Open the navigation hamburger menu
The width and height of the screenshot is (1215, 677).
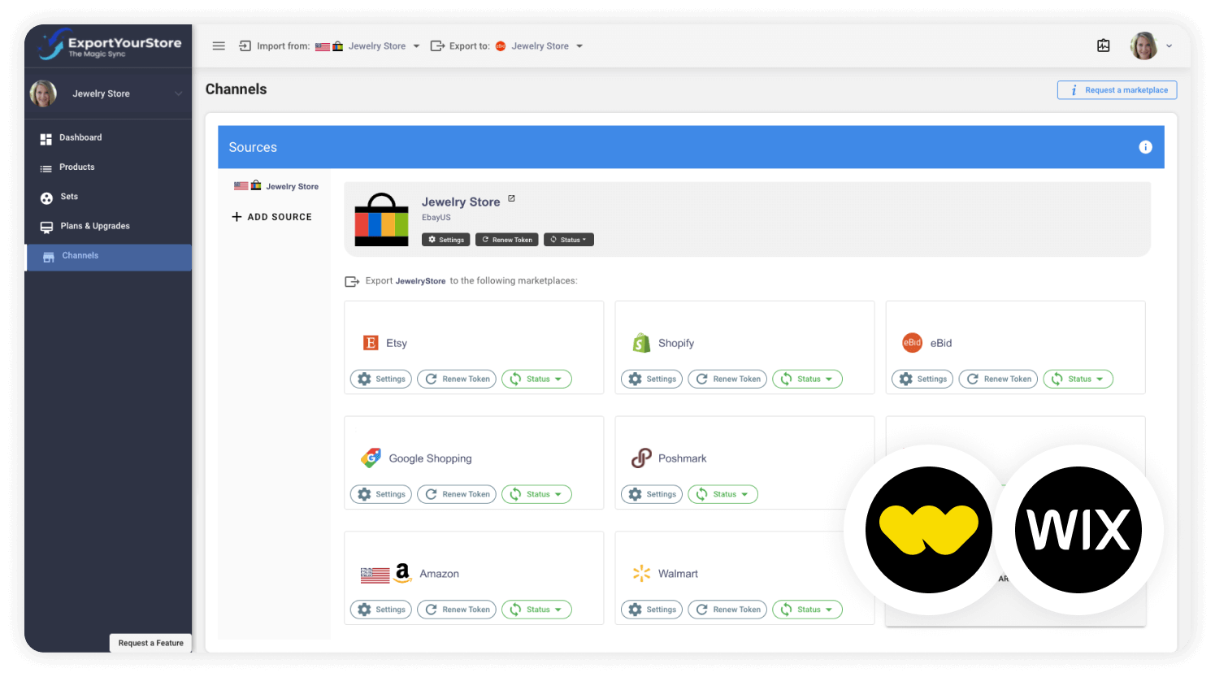(218, 46)
